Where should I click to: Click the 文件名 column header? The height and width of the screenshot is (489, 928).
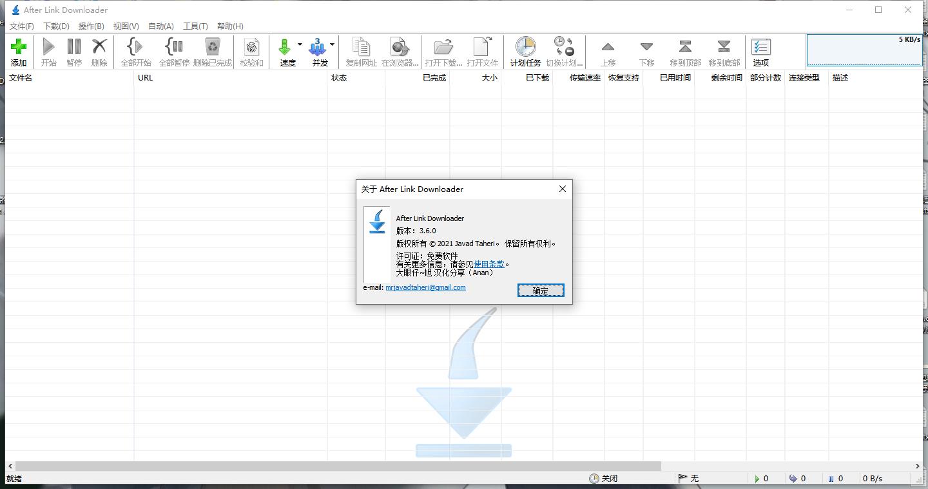pyautogui.click(x=70, y=78)
